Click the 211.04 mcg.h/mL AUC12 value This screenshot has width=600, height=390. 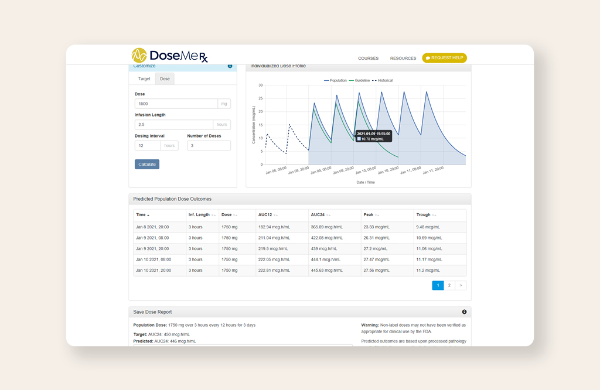(274, 238)
